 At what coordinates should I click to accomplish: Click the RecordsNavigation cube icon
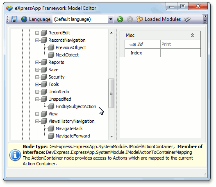coord(44,40)
